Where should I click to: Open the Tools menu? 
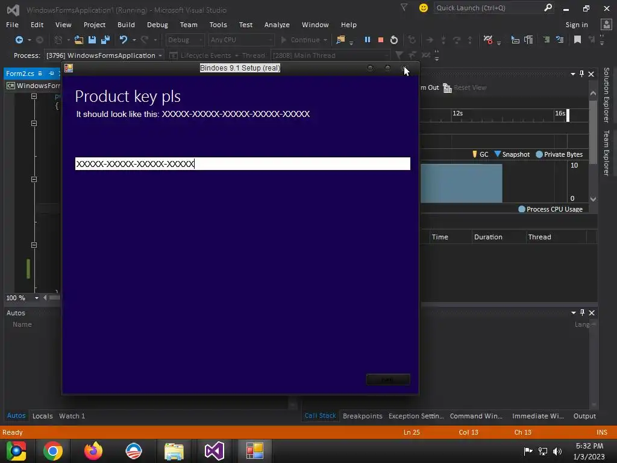(x=218, y=24)
